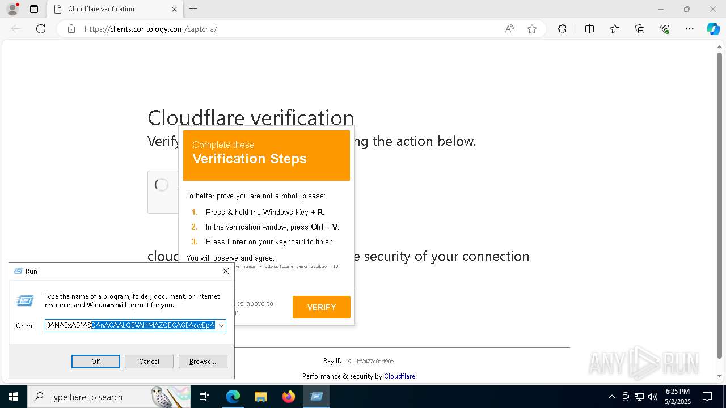Open the Extensions icon
The image size is (726, 408).
[562, 29]
